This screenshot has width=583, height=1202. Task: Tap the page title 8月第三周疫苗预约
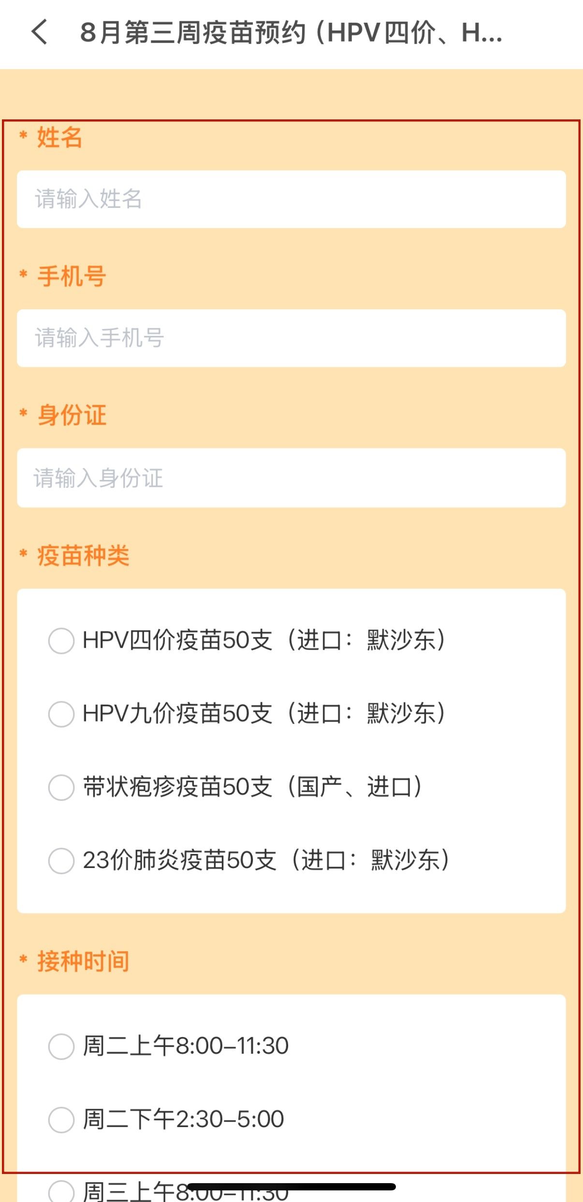[290, 33]
